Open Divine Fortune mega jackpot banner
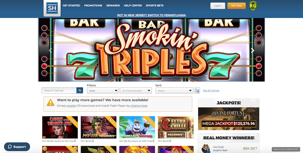 tap(228, 119)
